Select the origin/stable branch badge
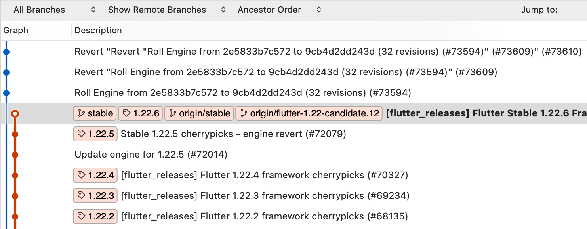Viewport: 587px width, 229px height. click(199, 114)
